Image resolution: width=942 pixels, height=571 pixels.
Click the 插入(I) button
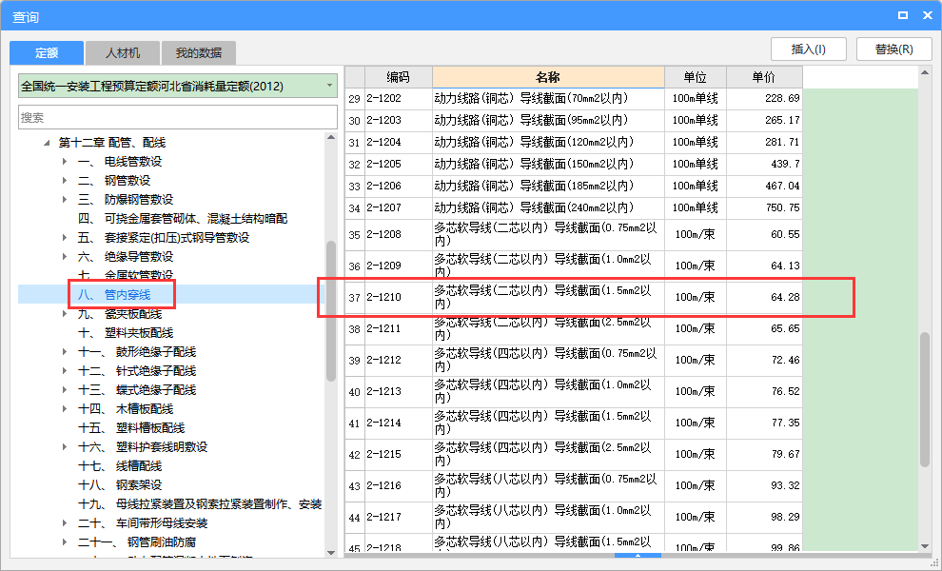pyautogui.click(x=809, y=49)
